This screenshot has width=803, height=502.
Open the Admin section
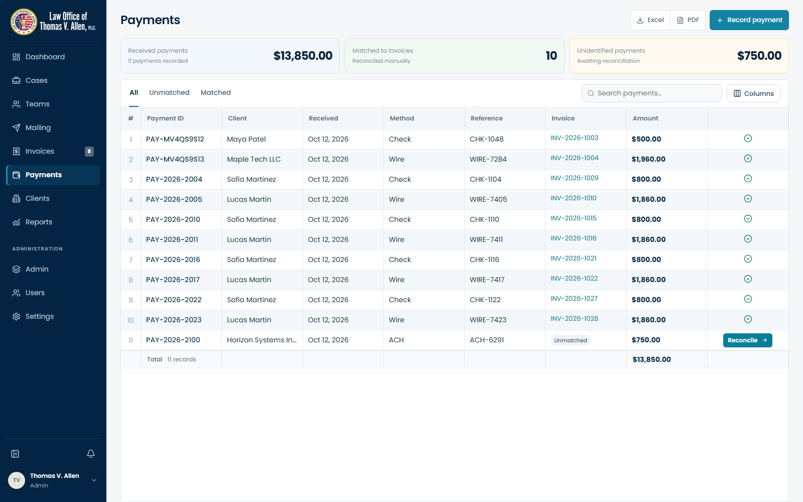pyautogui.click(x=53, y=269)
